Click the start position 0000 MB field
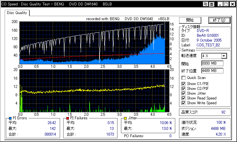237x142 pixels. coord(212,63)
